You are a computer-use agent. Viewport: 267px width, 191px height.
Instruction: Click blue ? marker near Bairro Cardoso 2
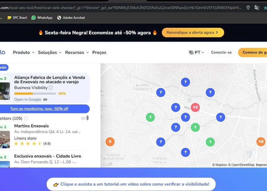coord(161,92)
